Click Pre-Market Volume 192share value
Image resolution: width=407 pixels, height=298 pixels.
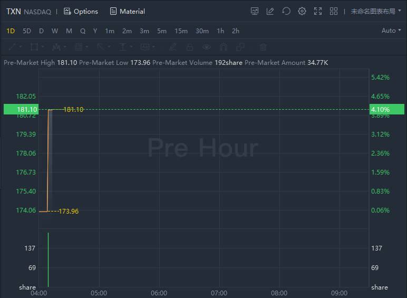pyautogui.click(x=228, y=63)
